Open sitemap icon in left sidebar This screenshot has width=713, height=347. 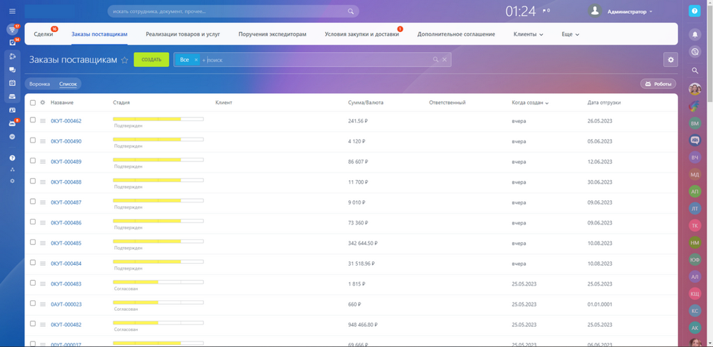coord(13,170)
